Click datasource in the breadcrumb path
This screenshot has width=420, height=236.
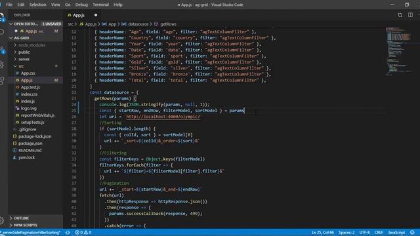point(138,24)
